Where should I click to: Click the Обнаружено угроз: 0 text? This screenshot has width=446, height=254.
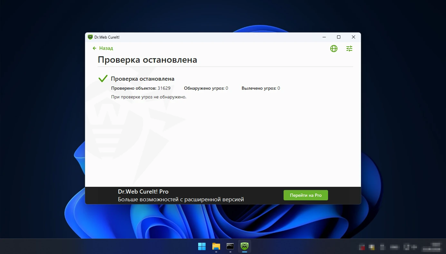point(206,88)
